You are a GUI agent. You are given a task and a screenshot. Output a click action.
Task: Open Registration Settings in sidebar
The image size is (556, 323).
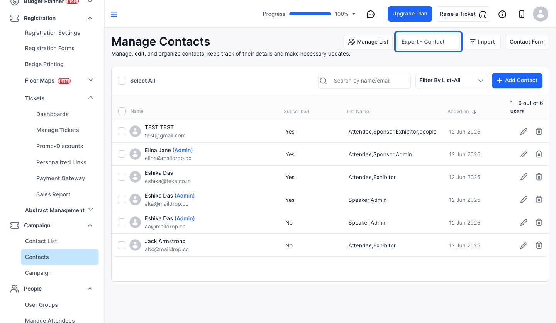click(53, 33)
